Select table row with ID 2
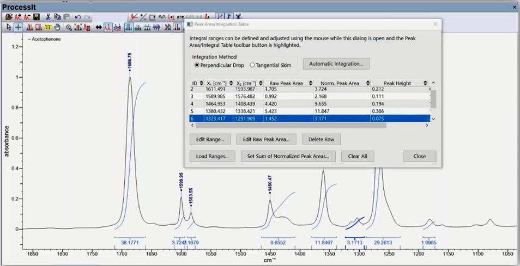 [x=310, y=89]
